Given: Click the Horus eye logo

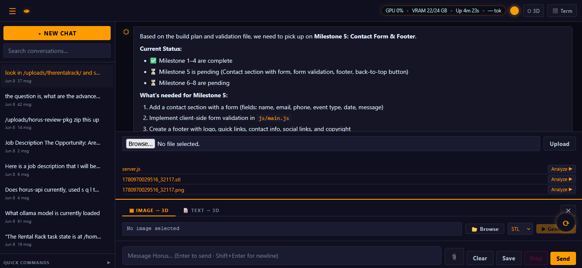Looking at the screenshot, I should coord(26,11).
